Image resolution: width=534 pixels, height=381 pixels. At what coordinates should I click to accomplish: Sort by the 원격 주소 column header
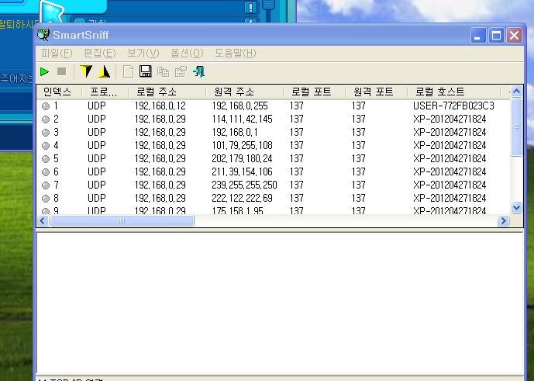tap(245, 92)
